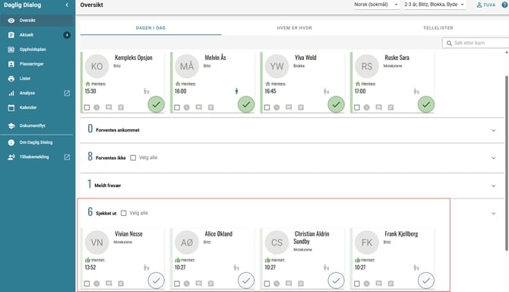509x292 pixels.
Task: Click clipboard icon on Kompleks Opsjon card
Action: [121, 107]
